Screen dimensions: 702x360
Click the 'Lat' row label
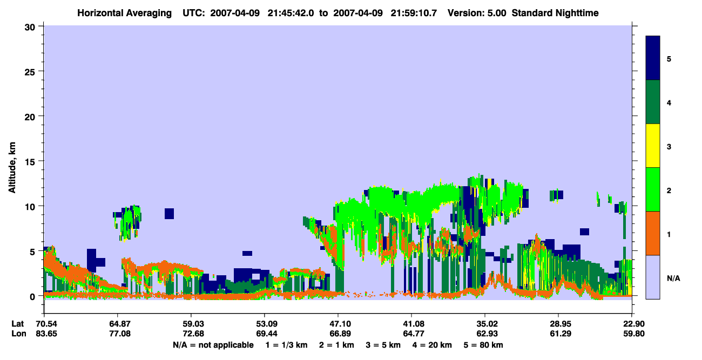(x=18, y=324)
